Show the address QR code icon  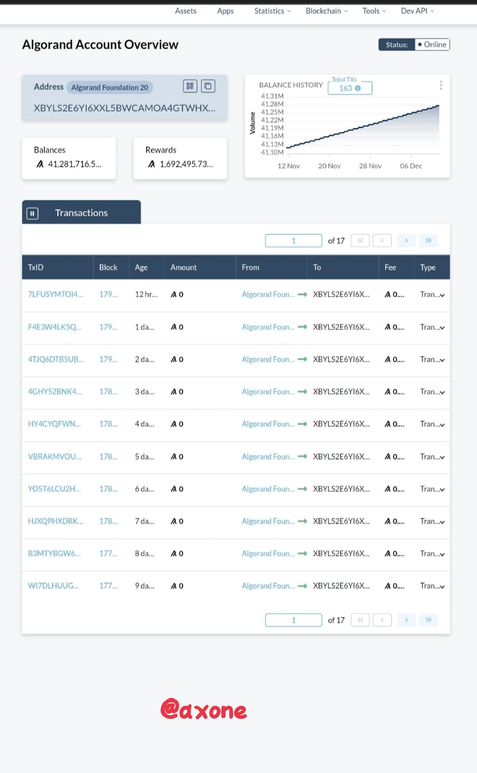190,86
